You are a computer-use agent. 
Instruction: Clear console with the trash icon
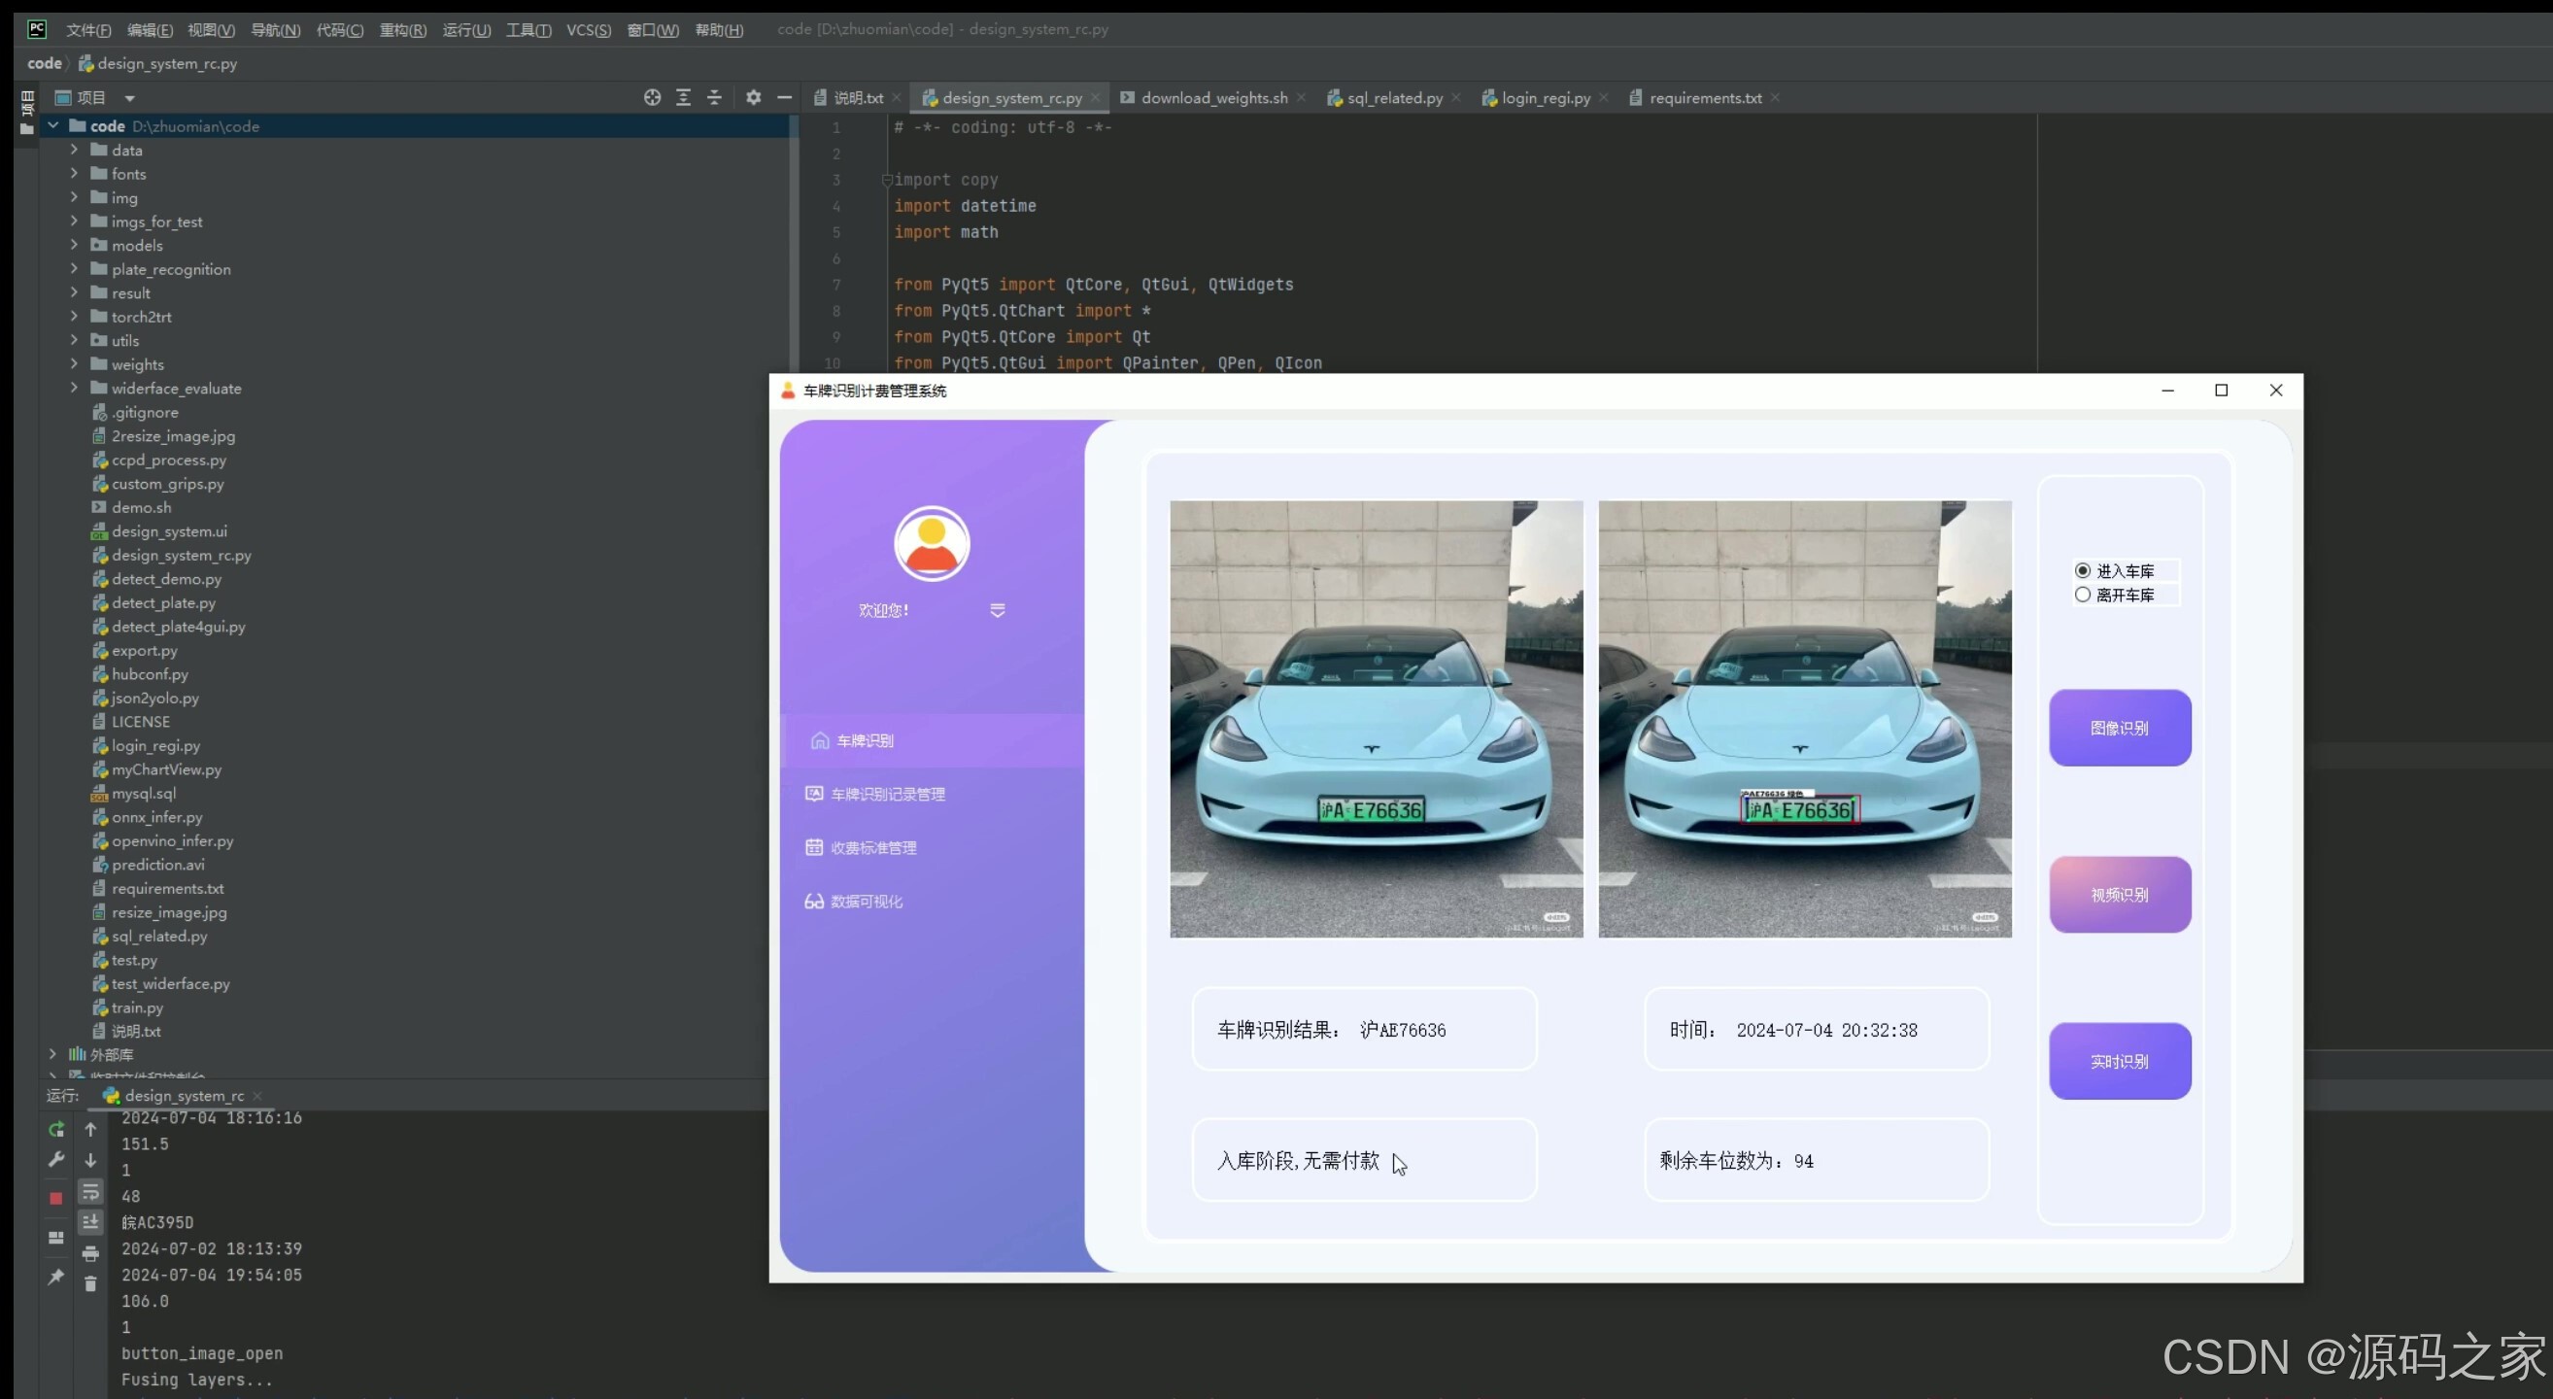90,1284
